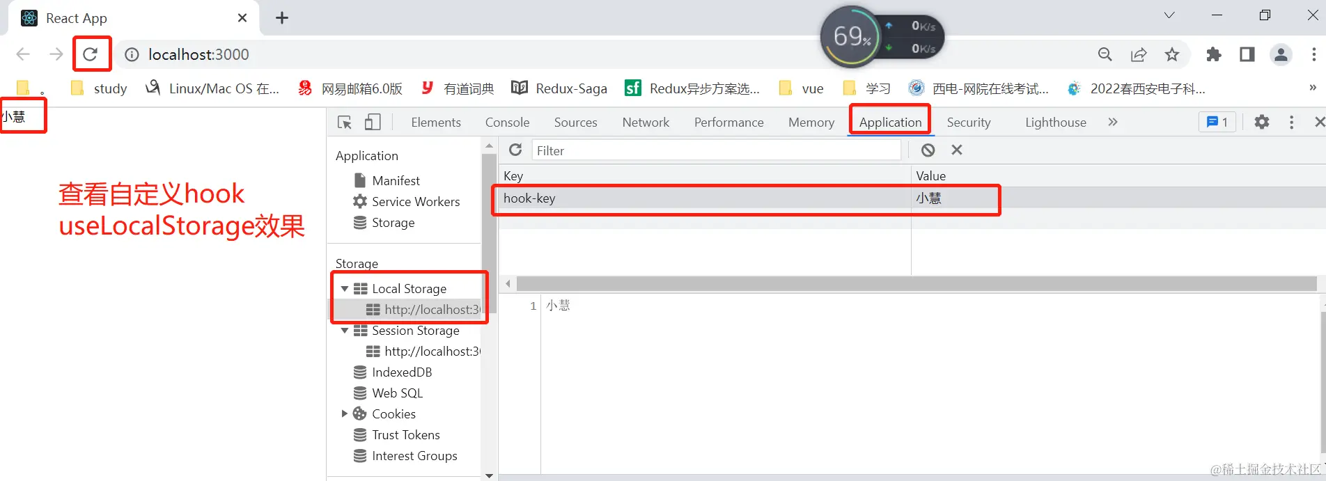Bookmark this page with the star icon

point(1172,54)
